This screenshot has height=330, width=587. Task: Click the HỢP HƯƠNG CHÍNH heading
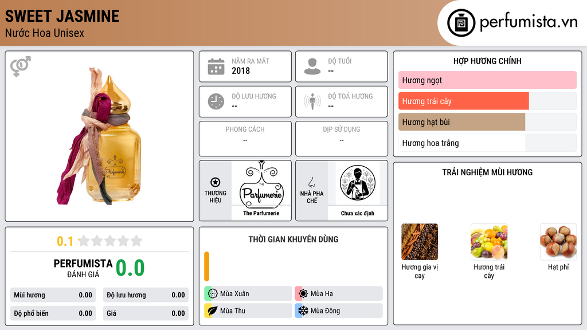(487, 61)
